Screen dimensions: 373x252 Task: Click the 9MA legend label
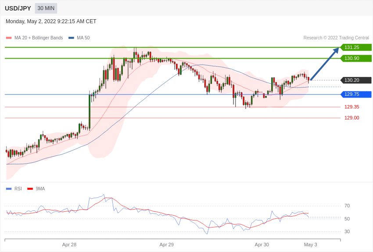(40, 189)
